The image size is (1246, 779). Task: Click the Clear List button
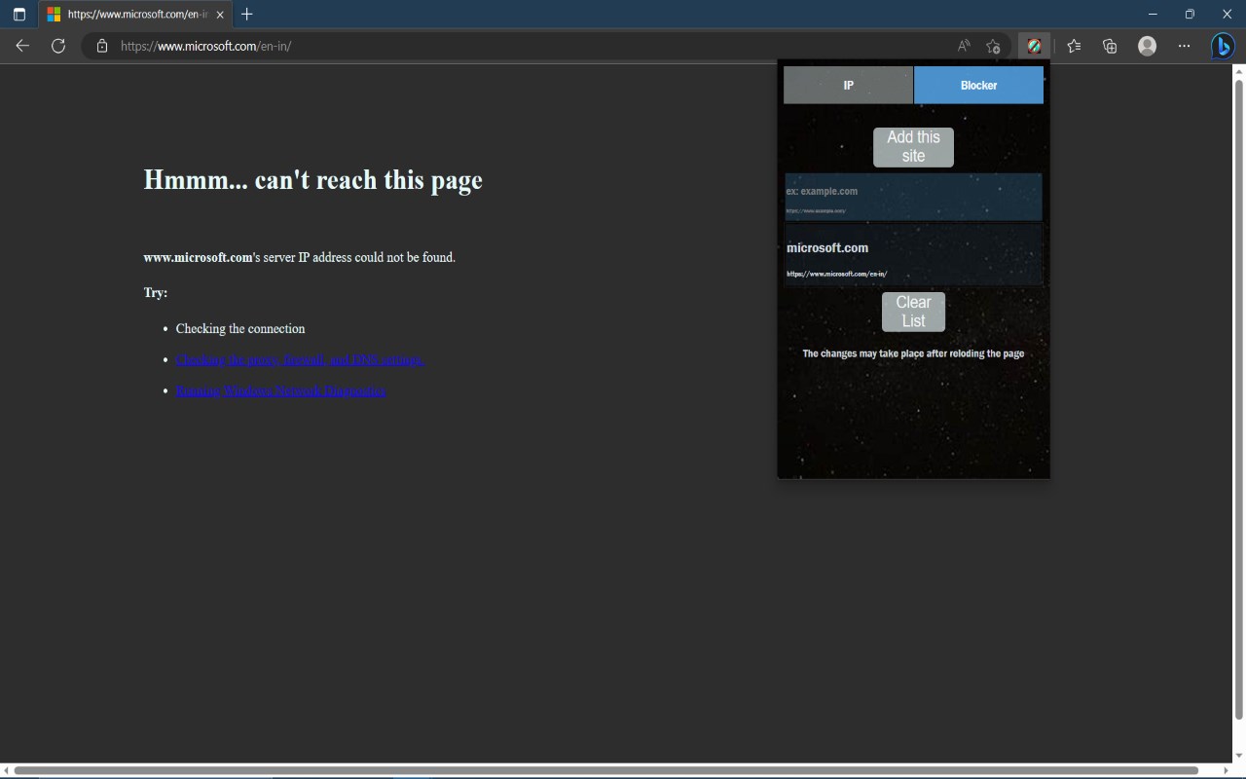click(913, 312)
